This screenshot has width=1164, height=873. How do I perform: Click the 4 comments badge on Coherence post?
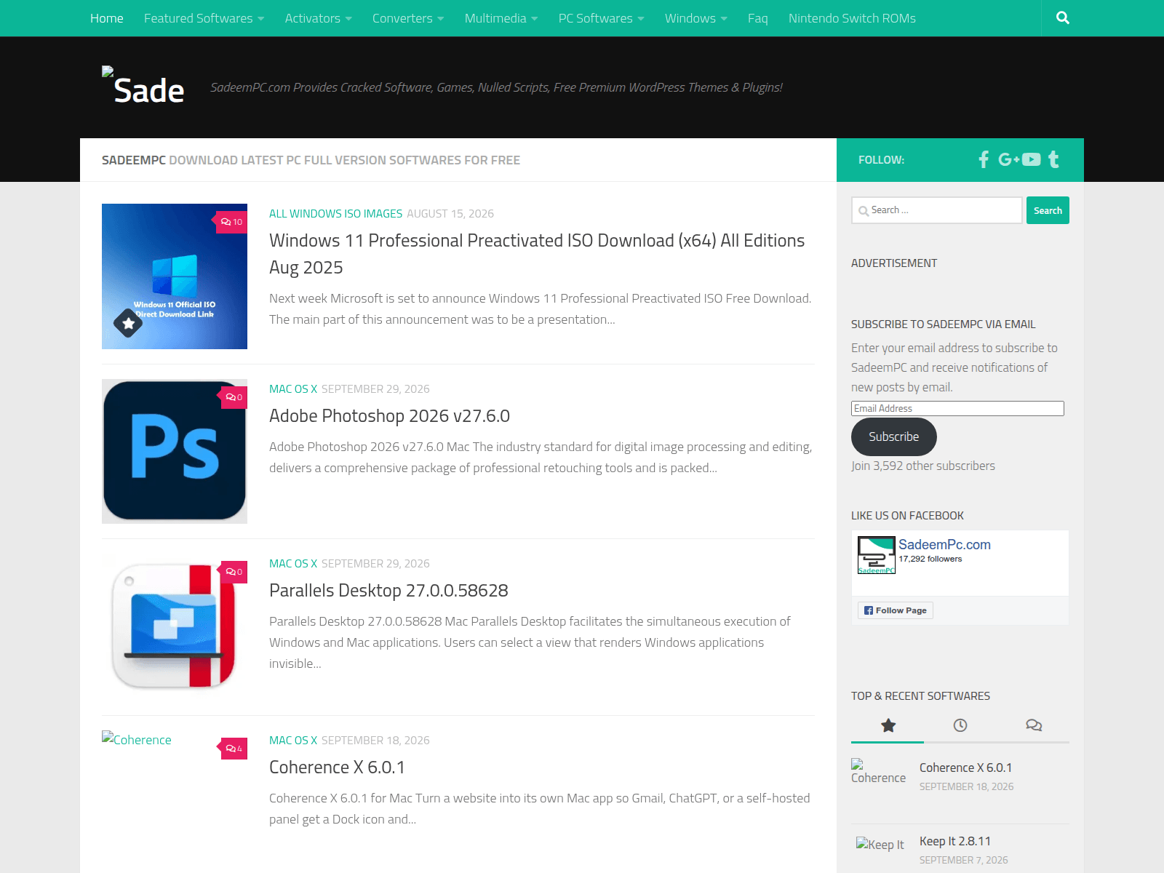coord(234,749)
